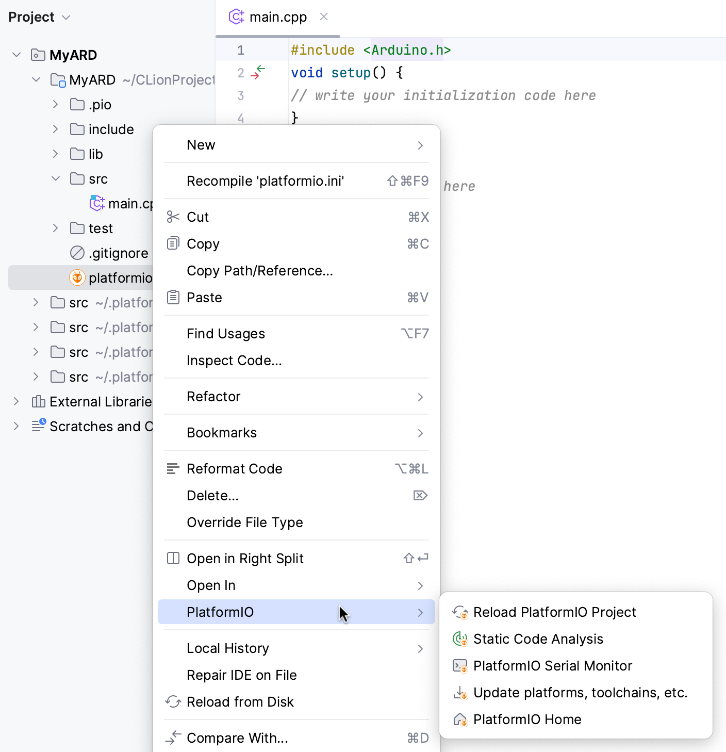The width and height of the screenshot is (726, 752).
Task: Click the PlatformIO Home house icon
Action: pos(460,720)
